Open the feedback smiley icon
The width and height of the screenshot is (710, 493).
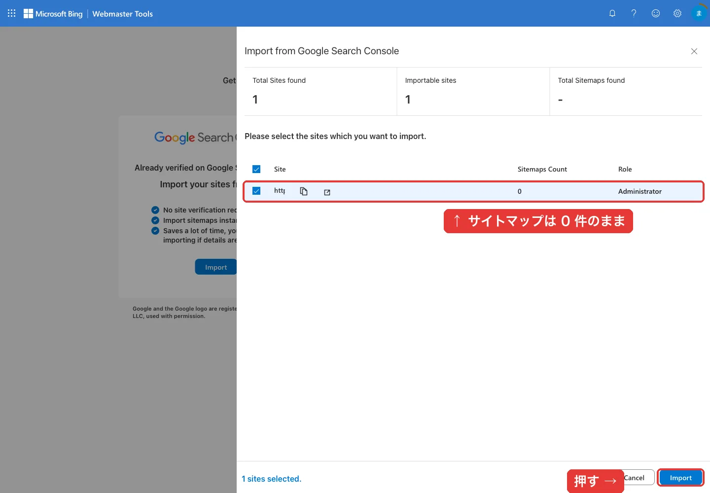(x=656, y=13)
